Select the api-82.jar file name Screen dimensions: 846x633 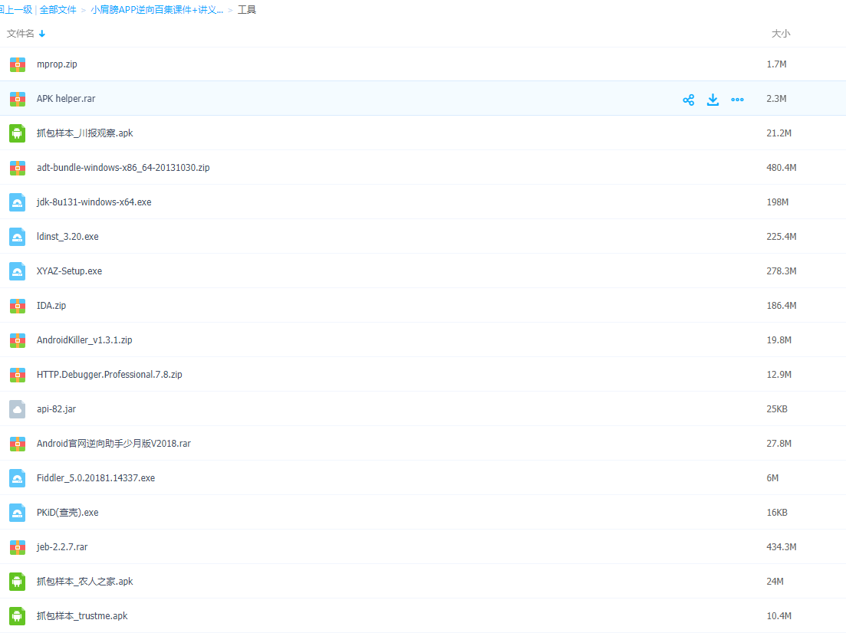(x=56, y=409)
